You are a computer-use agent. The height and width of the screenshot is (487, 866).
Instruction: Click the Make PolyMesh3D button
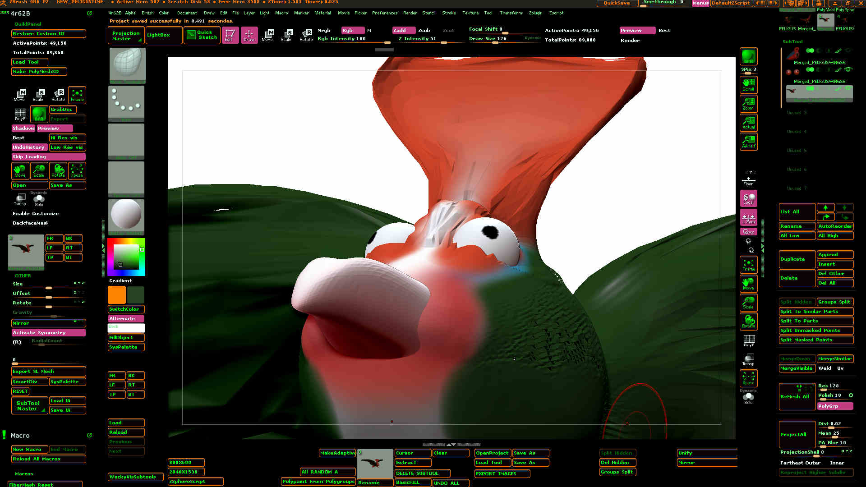coord(39,71)
